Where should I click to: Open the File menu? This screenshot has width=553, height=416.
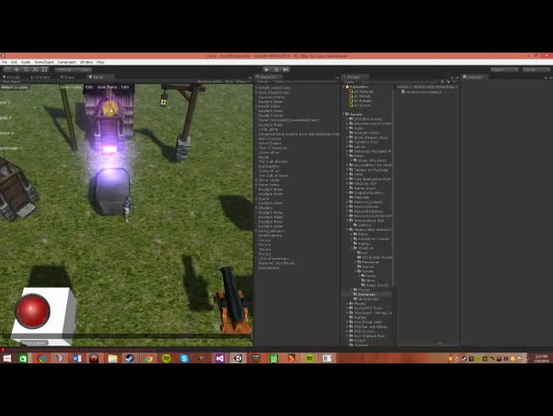(4, 62)
